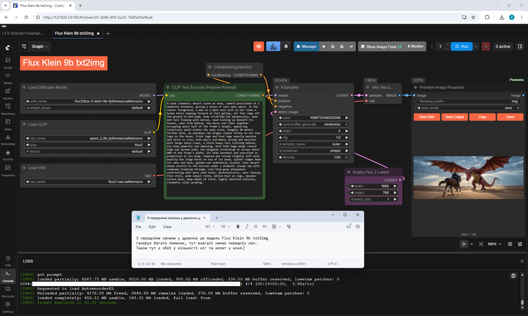Click the browser address bar URL
Screen dimensions: 528x316
coord(98,17)
